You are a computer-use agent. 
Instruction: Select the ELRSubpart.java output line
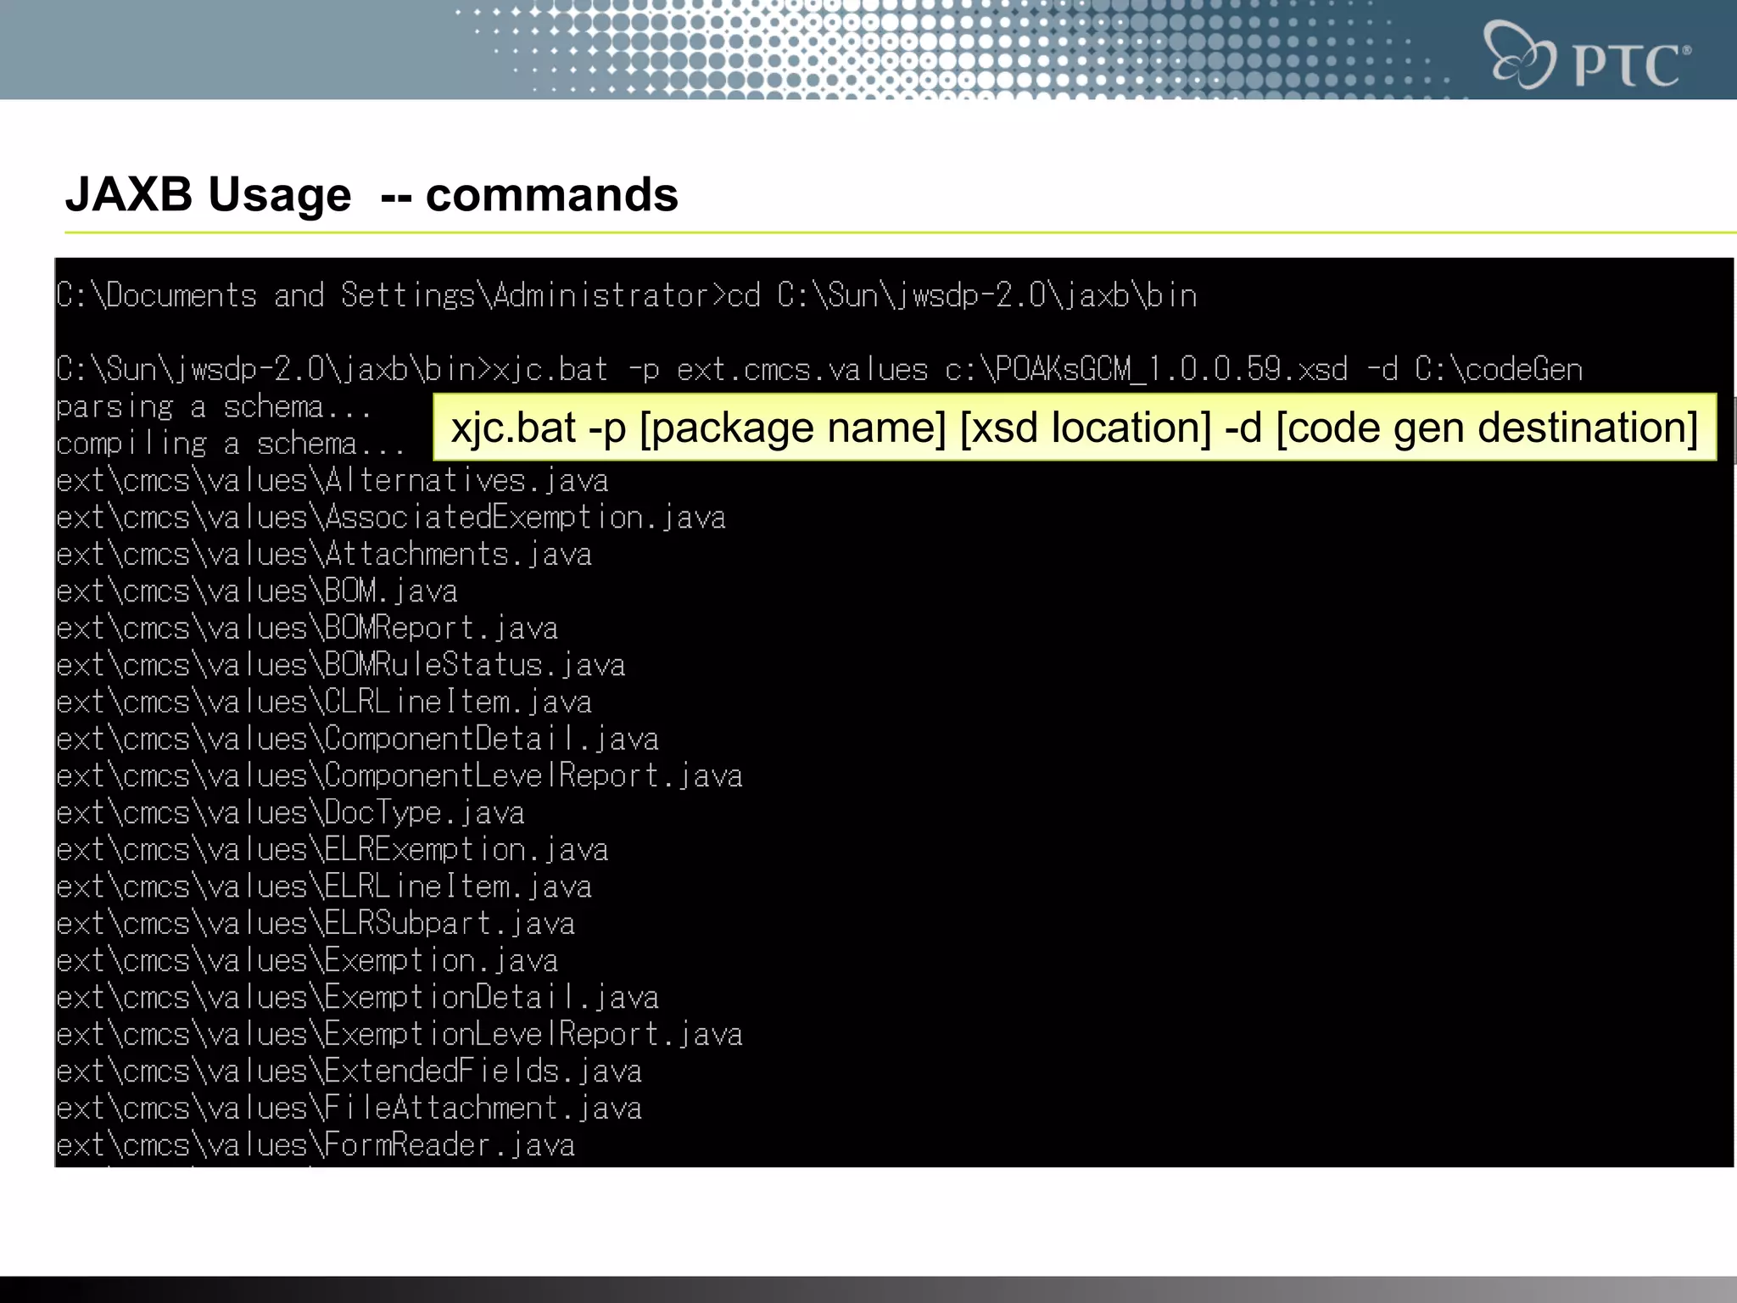(316, 924)
